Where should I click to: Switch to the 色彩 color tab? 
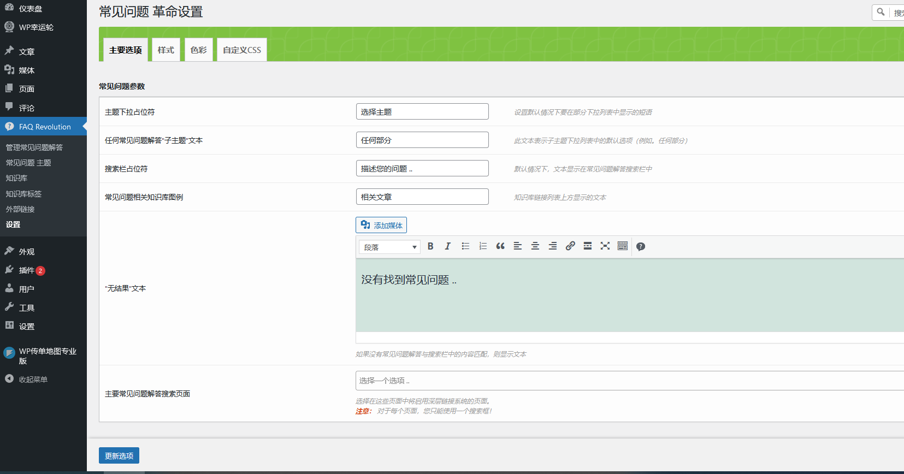coord(198,50)
